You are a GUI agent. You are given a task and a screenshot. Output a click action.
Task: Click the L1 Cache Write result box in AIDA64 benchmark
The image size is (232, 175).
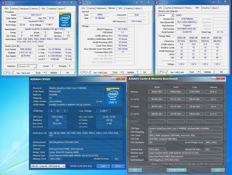pos(176,99)
